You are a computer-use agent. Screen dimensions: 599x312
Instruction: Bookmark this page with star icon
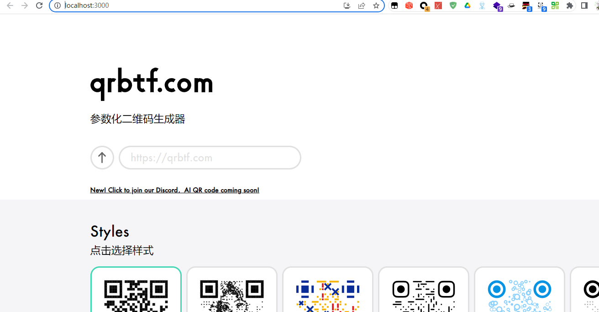point(376,5)
